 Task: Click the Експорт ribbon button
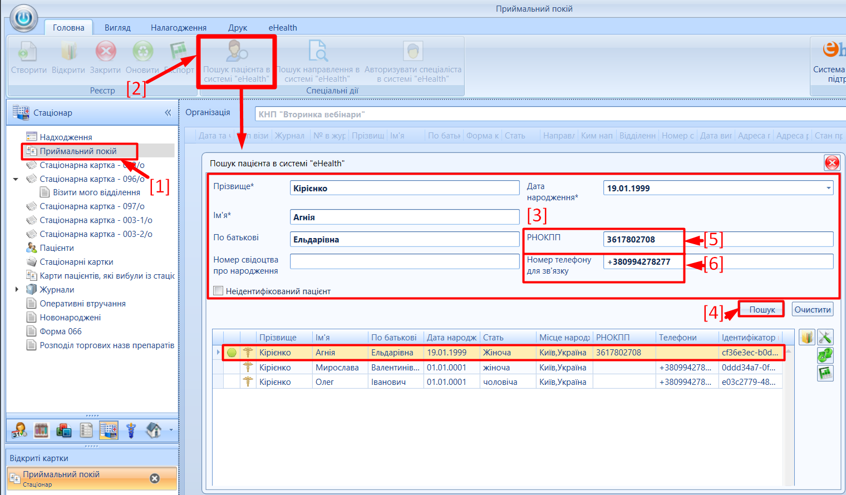[x=179, y=57]
